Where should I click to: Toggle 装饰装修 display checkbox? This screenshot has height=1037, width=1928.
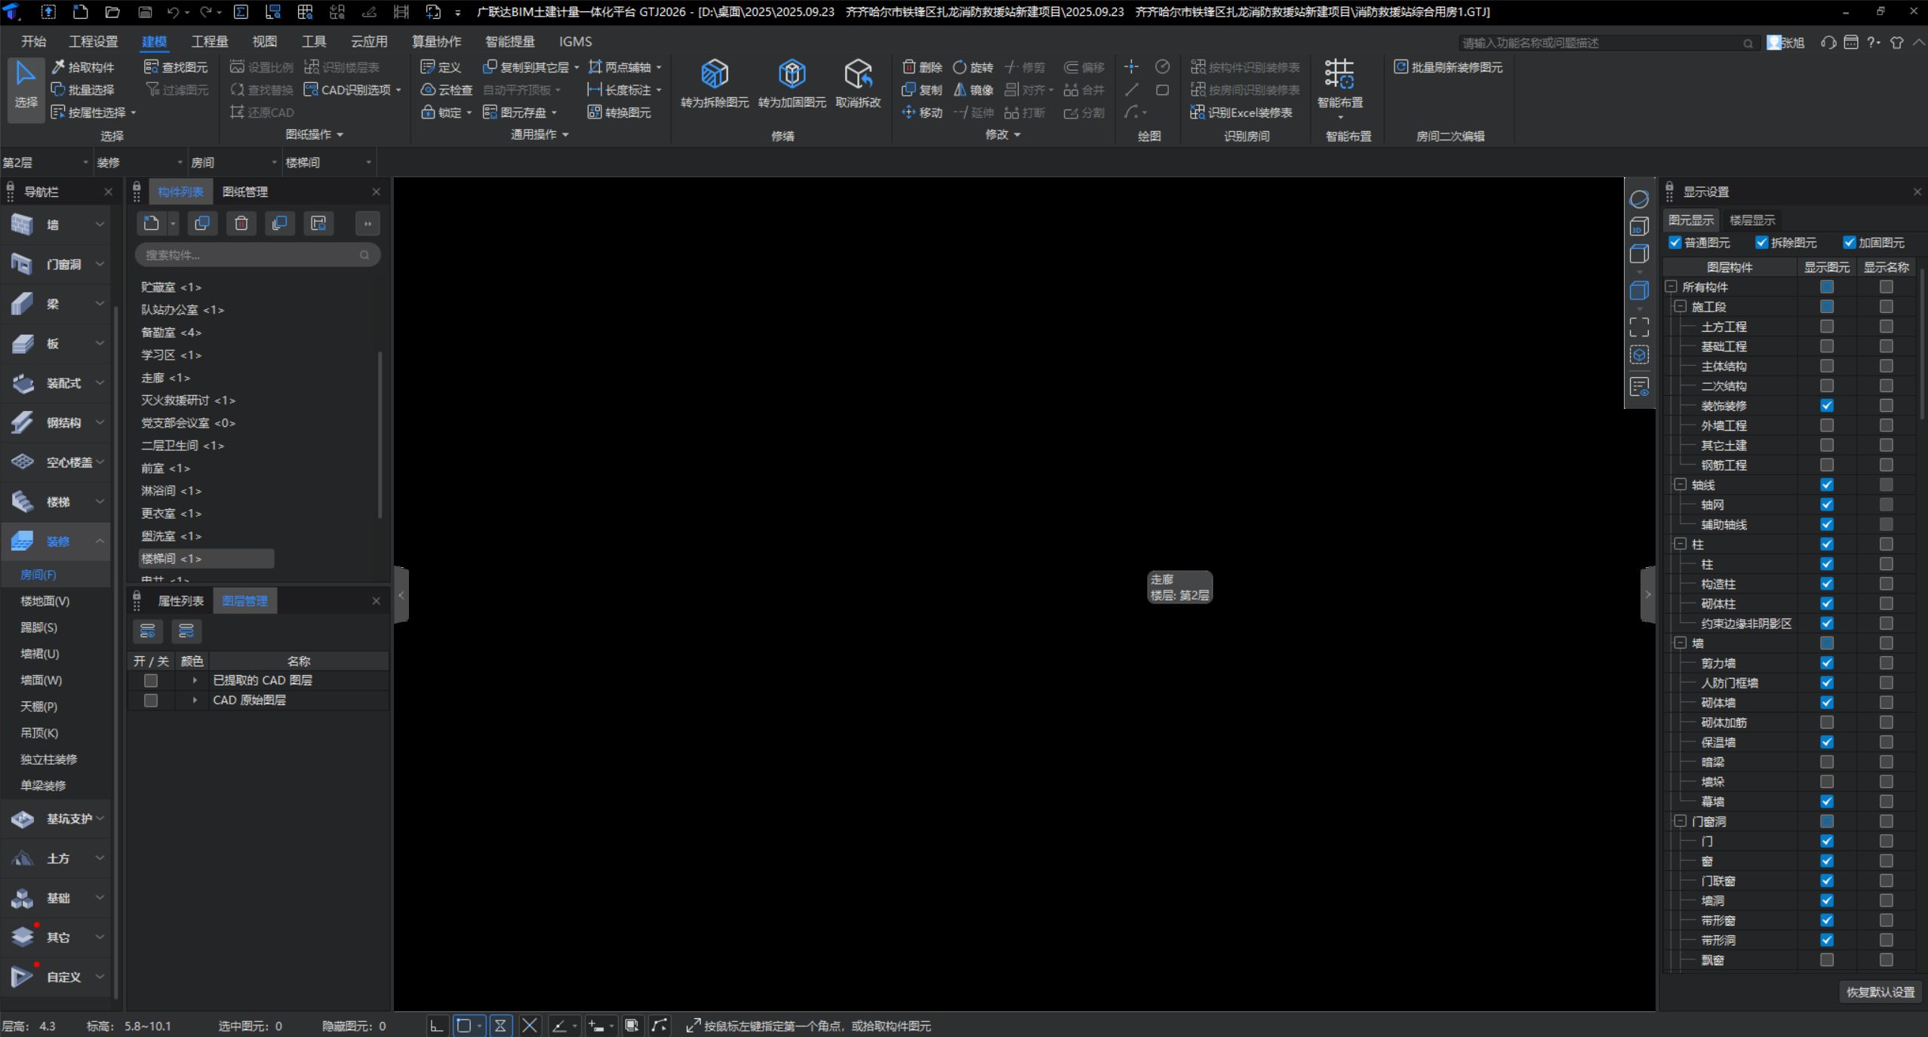click(1826, 406)
